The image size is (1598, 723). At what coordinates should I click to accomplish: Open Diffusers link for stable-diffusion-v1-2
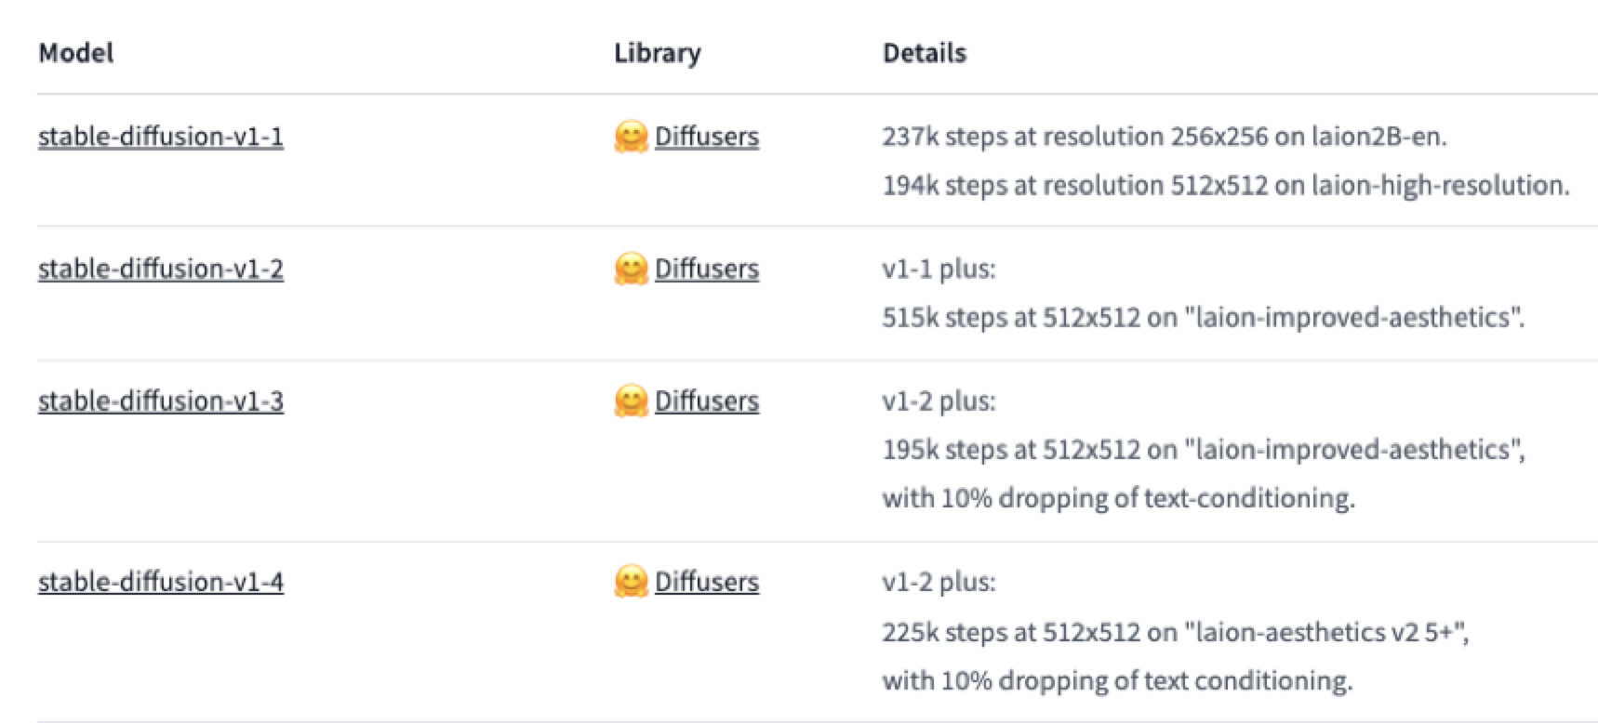(707, 269)
